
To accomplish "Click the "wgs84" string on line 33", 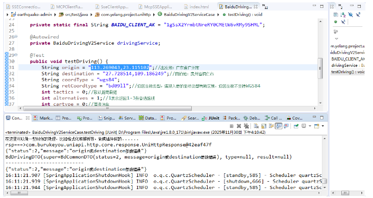I will [107, 80].
